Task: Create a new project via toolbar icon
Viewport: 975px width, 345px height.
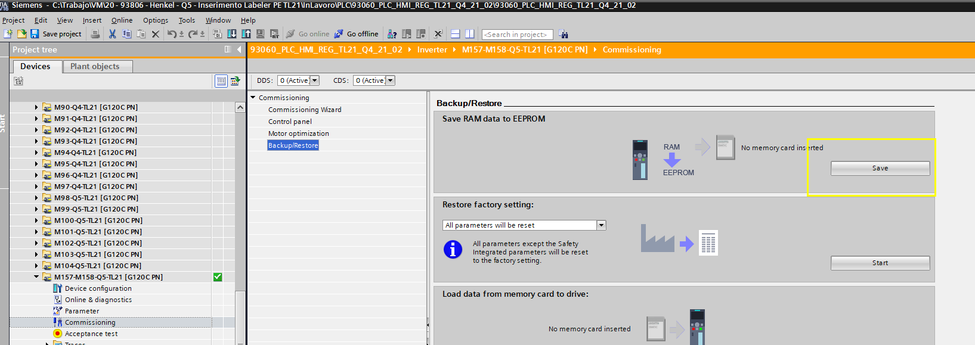Action: click(x=8, y=34)
